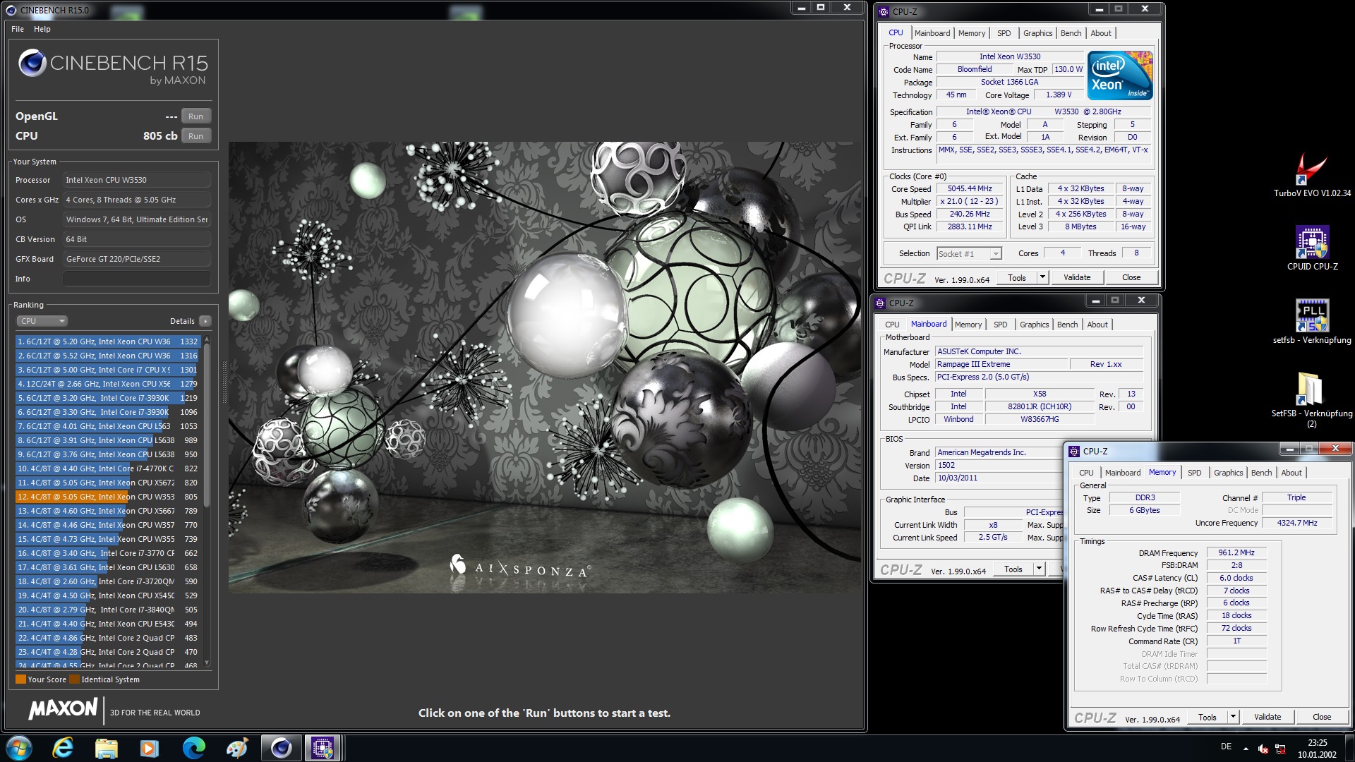Click the Info input field
This screenshot has height=762, width=1355.
coord(137,279)
